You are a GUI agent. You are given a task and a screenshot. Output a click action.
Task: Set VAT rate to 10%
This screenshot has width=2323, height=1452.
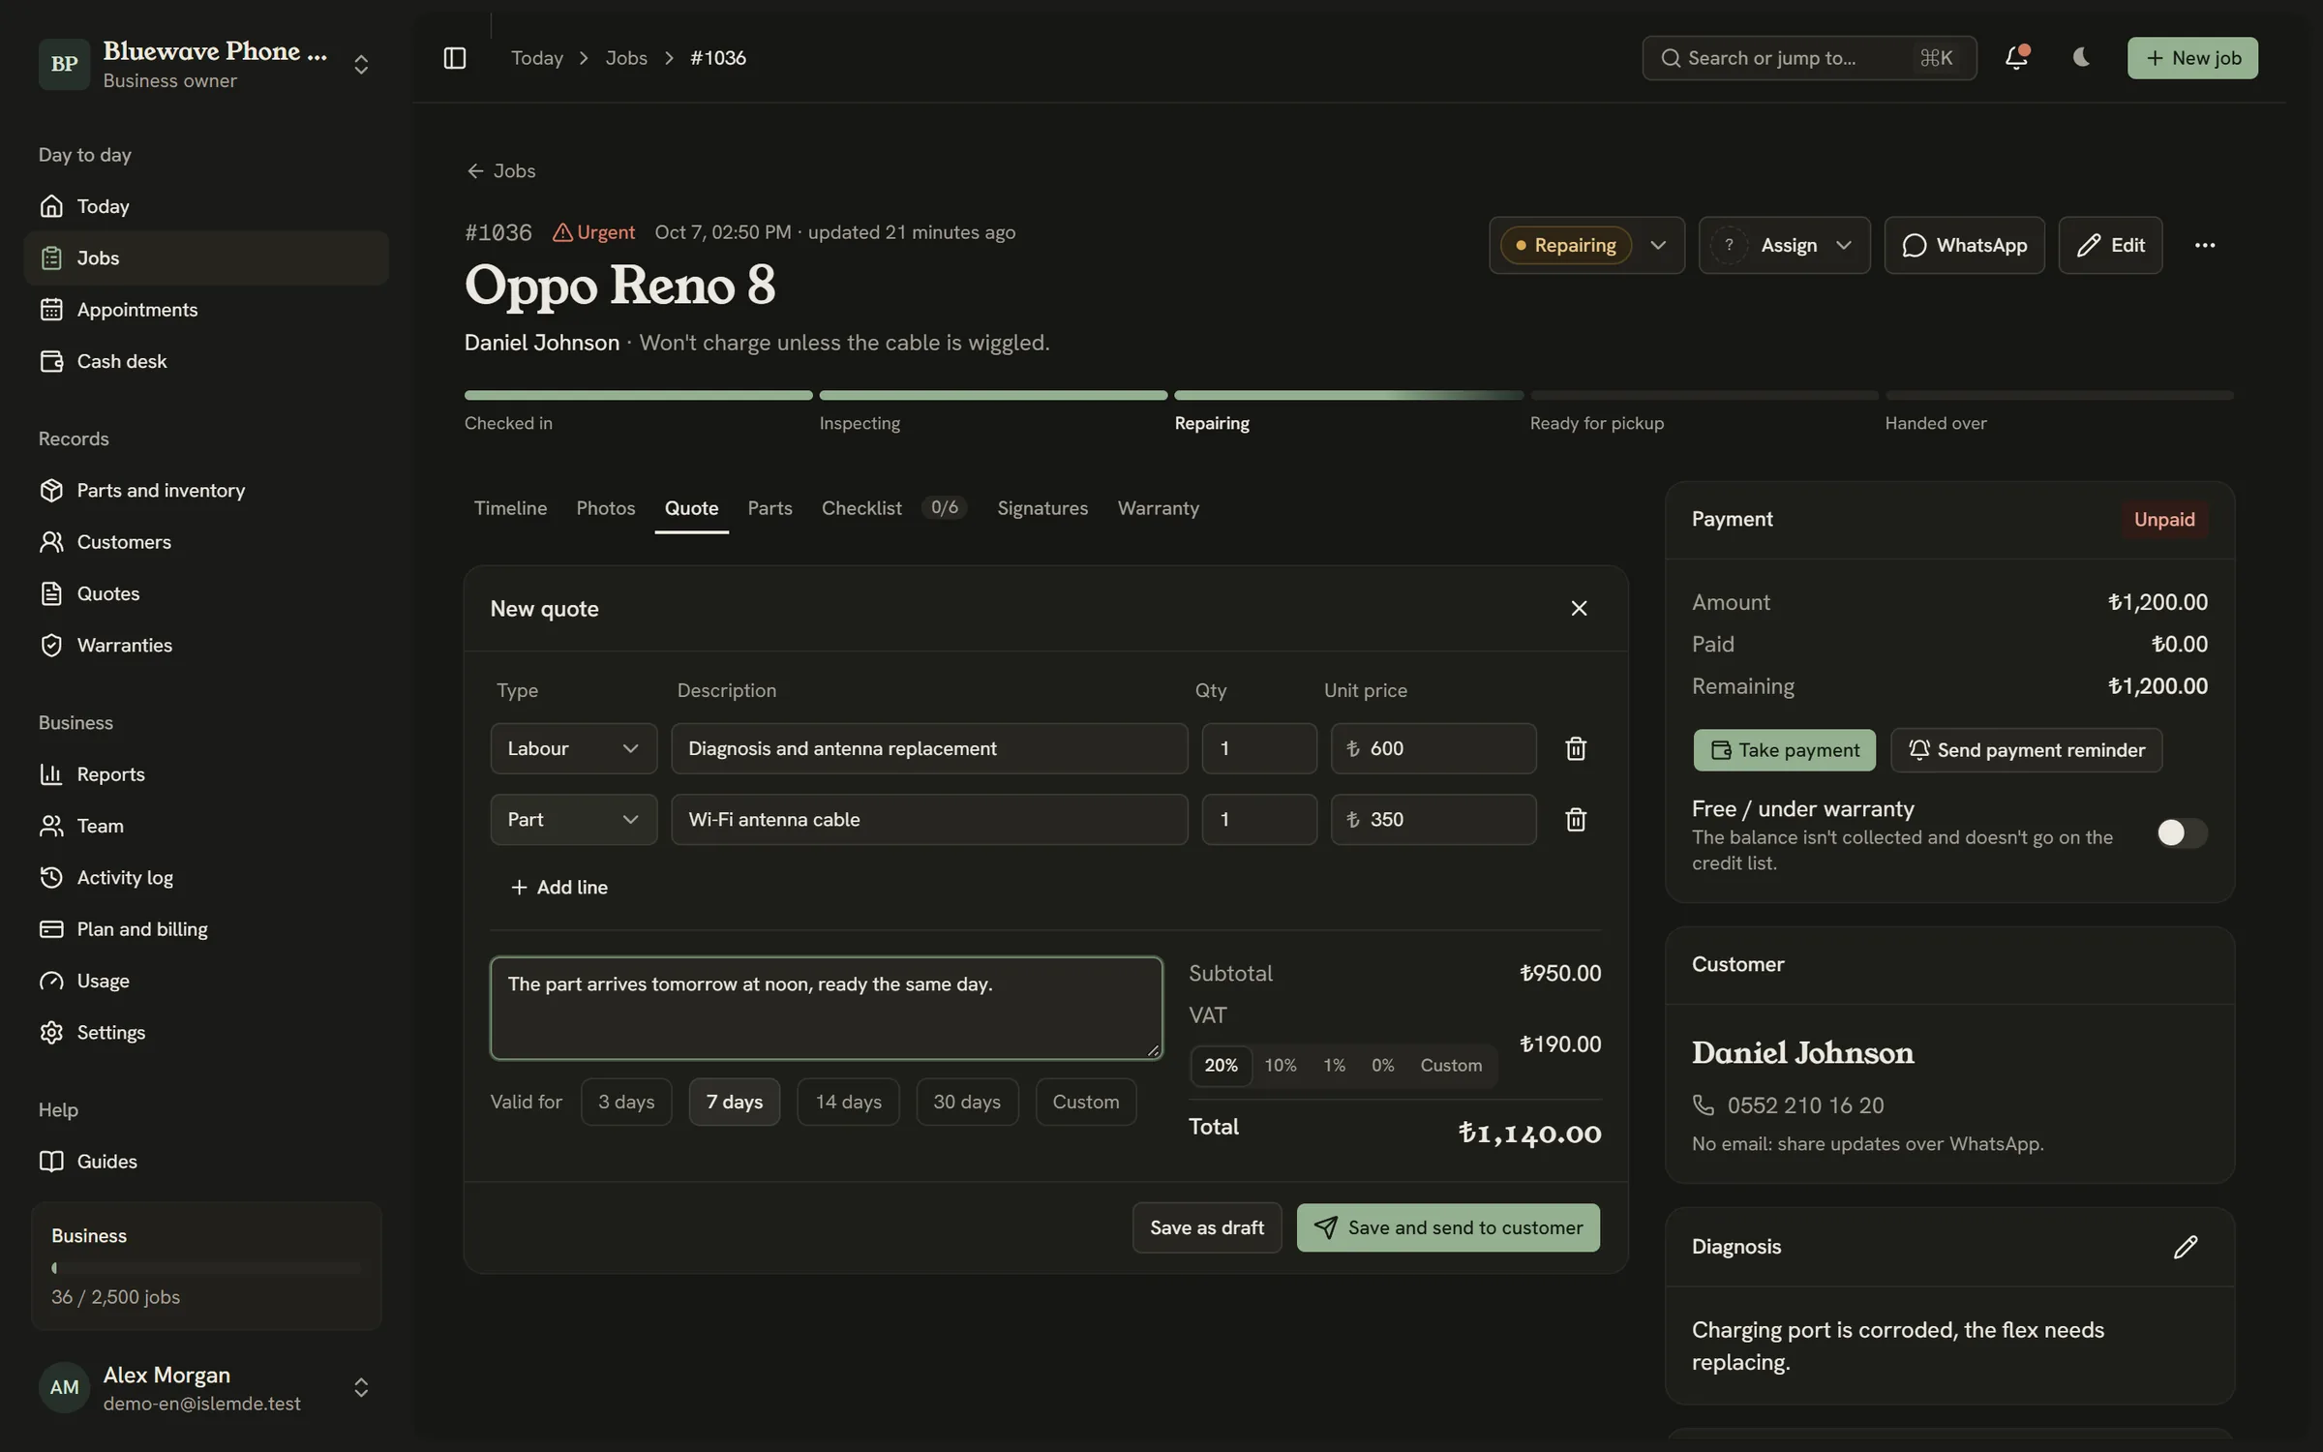click(1280, 1065)
